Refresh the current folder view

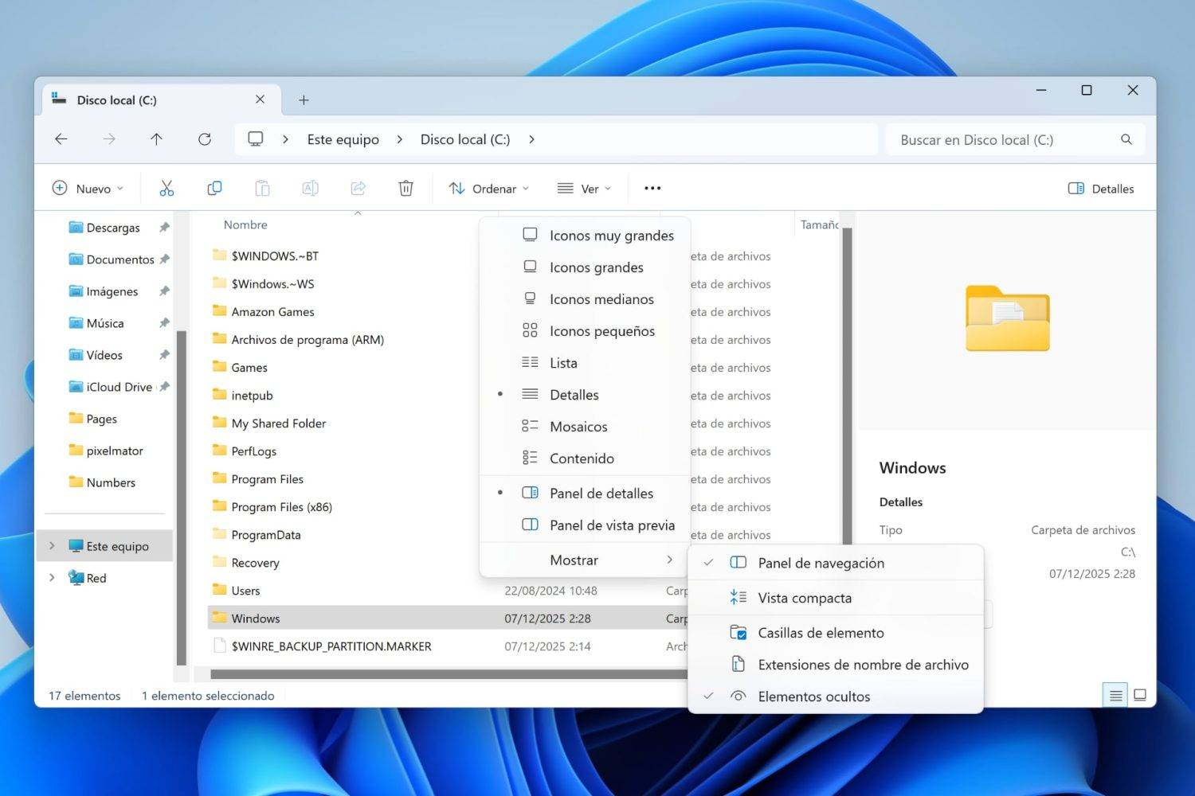tap(205, 139)
